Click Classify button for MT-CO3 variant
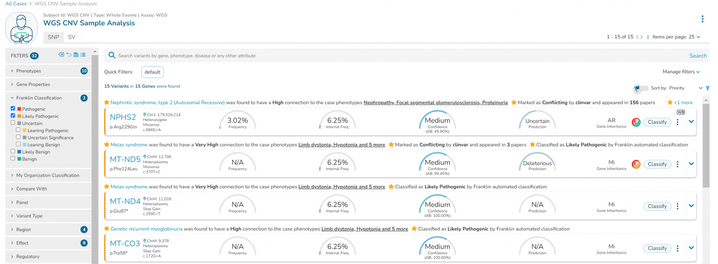This screenshot has width=718, height=264. pyautogui.click(x=657, y=248)
